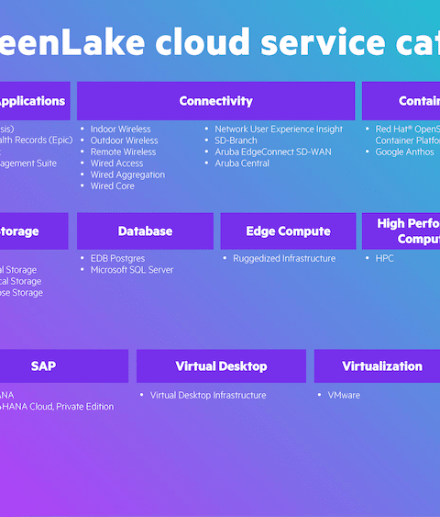
Task: Open the Indoor Wireless service
Action: [120, 129]
